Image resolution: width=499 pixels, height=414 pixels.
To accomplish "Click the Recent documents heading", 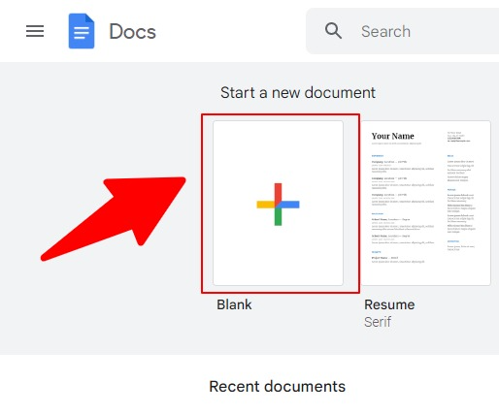I will (278, 387).
